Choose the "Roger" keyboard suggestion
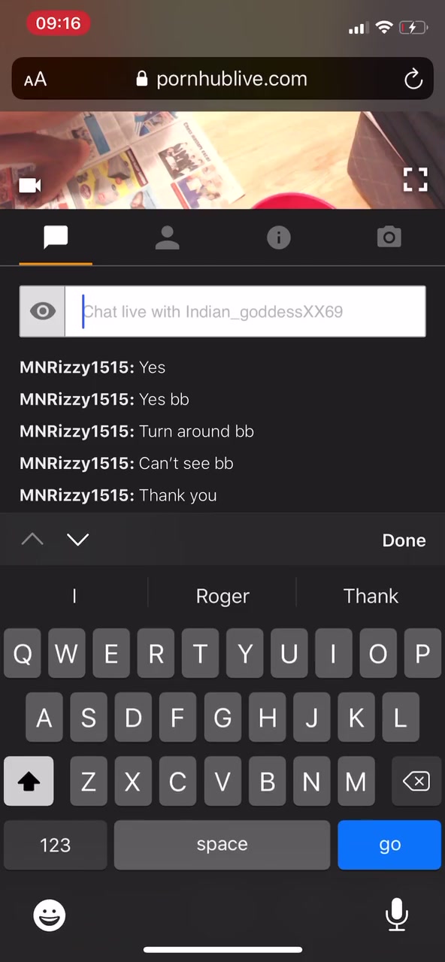Image resolution: width=445 pixels, height=962 pixels. (x=222, y=596)
